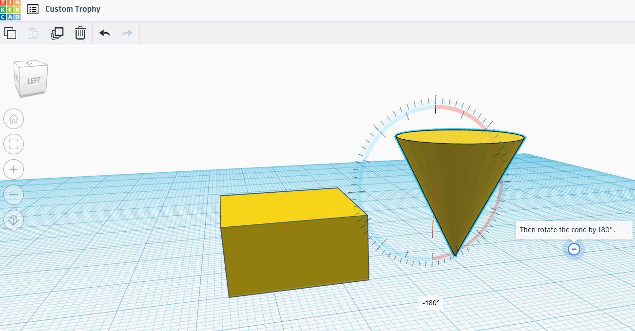Select the yellow box shape
Viewport: 635px width, 331px height.
pos(294,242)
